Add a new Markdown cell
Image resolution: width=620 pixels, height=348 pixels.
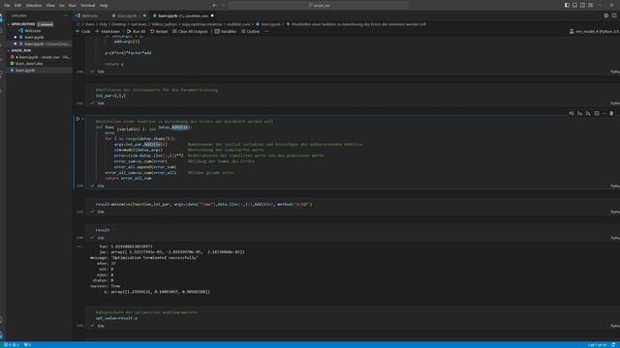click(x=108, y=31)
